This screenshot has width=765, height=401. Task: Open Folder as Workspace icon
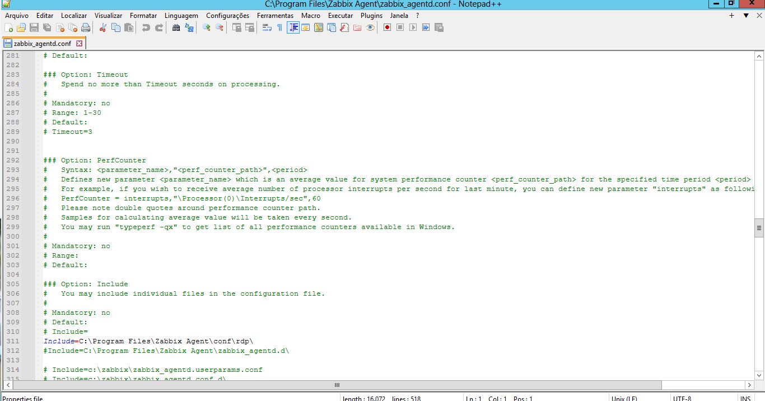[357, 27]
